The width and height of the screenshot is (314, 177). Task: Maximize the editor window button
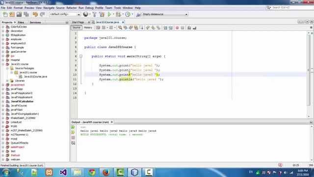coord(312,22)
